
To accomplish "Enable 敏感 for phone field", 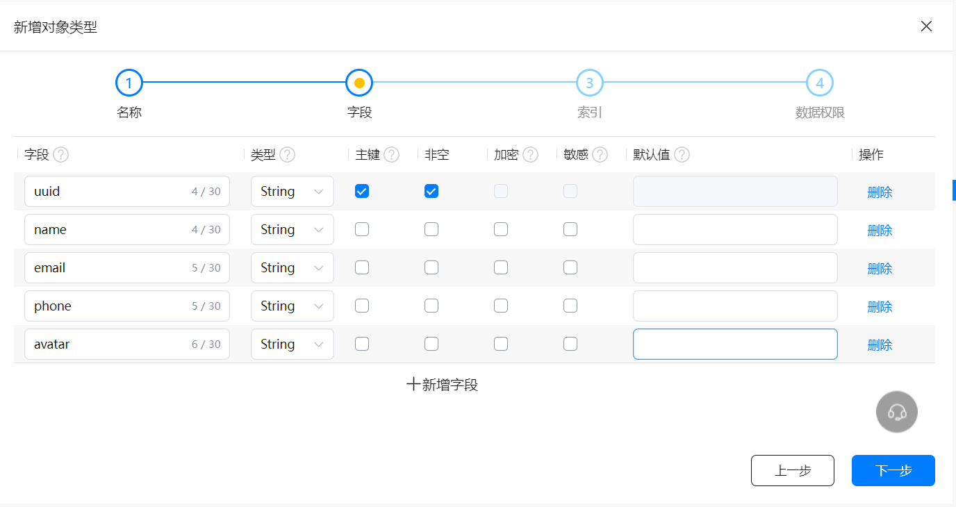I will click(x=570, y=306).
